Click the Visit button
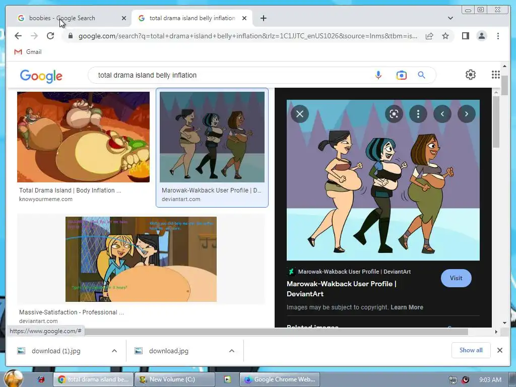 pyautogui.click(x=456, y=278)
